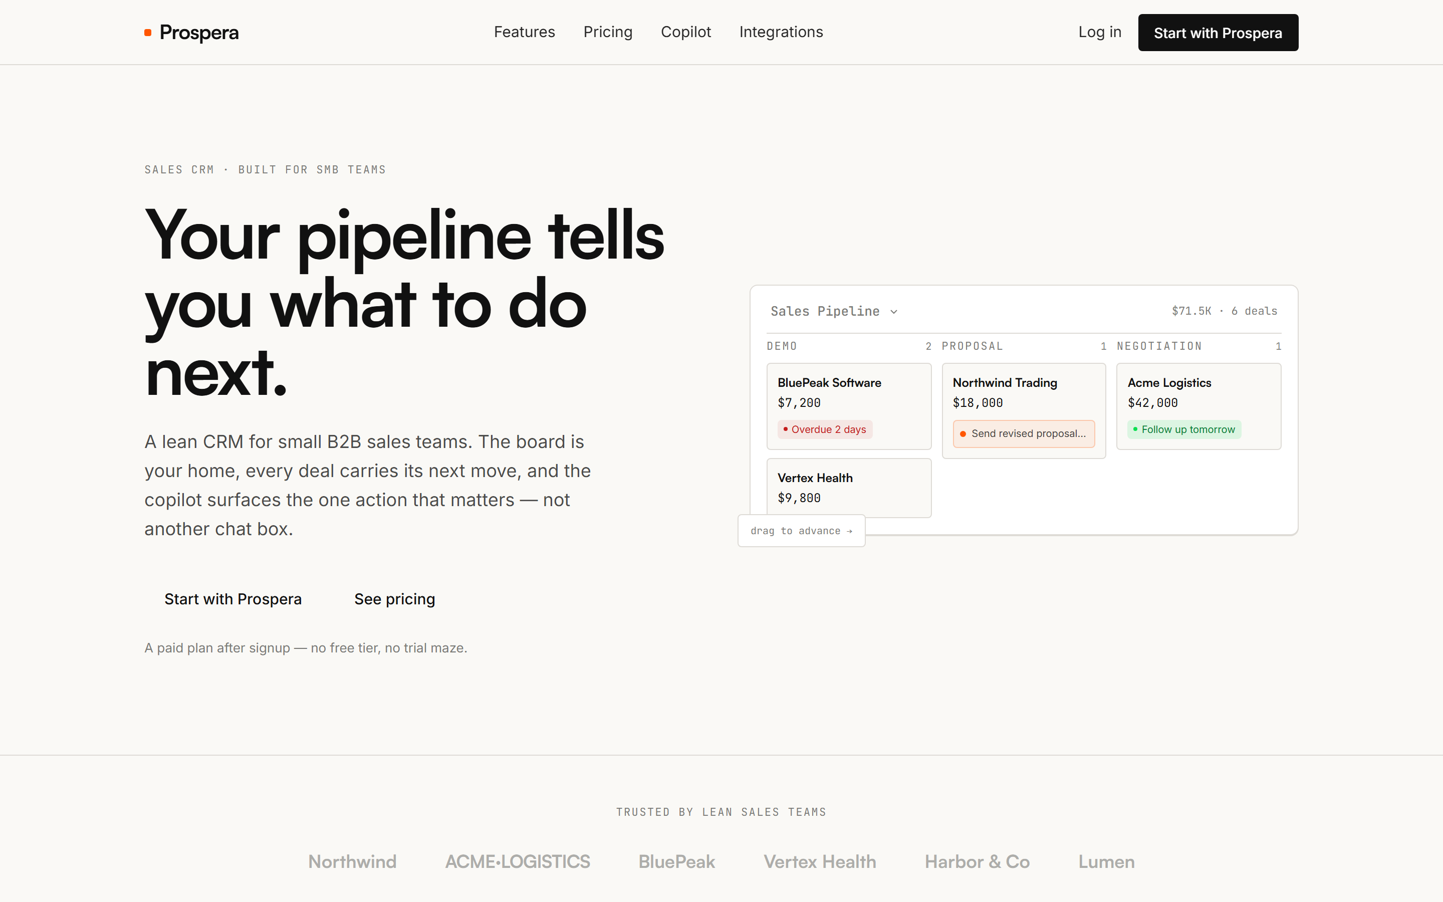
Task: Click the paid plan after signup note
Action: pyautogui.click(x=306, y=648)
